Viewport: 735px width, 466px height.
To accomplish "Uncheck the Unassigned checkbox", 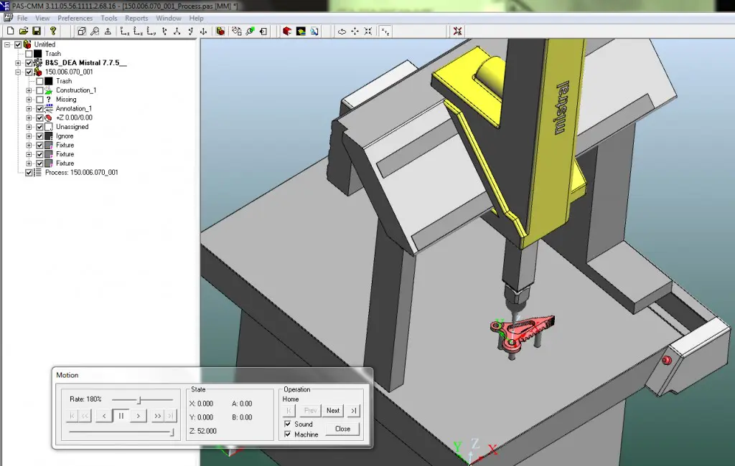I will (x=39, y=127).
